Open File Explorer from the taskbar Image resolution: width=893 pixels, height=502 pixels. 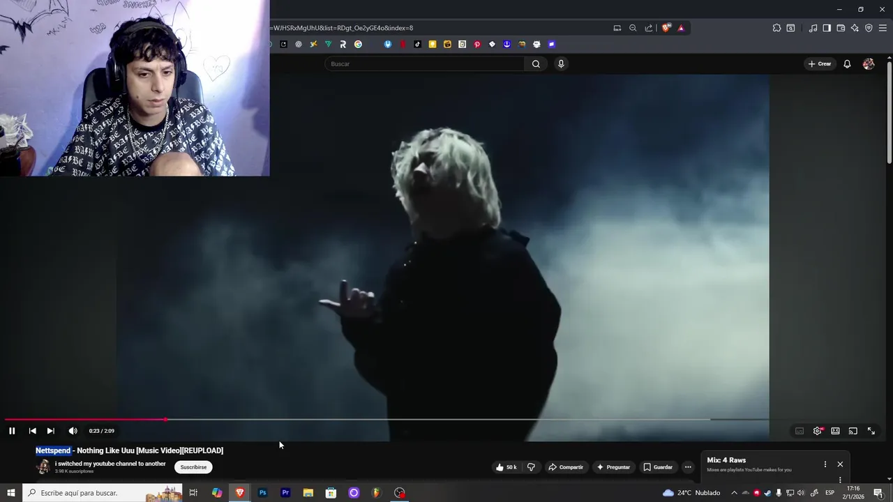308,493
